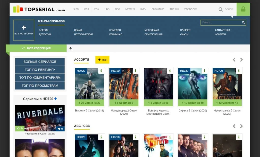Image resolution: width=260 pixels, height=157 pixels.
Task: Open the Фантастика genre link
Action: click(x=222, y=30)
